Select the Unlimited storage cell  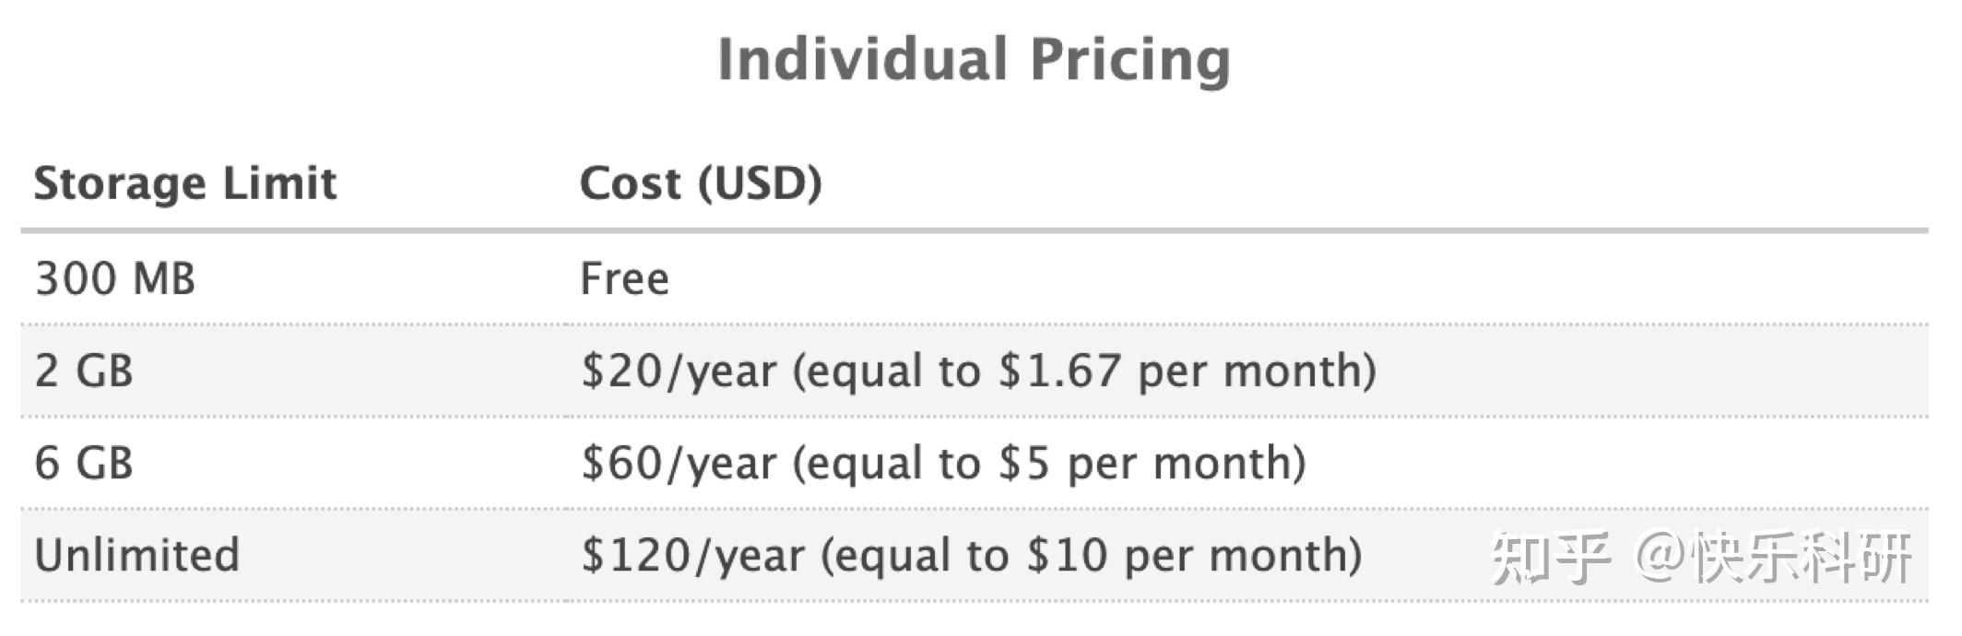coord(136,555)
